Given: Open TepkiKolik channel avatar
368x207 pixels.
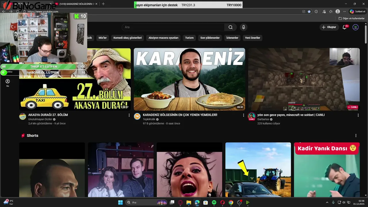Looking at the screenshot, I should point(137,116).
